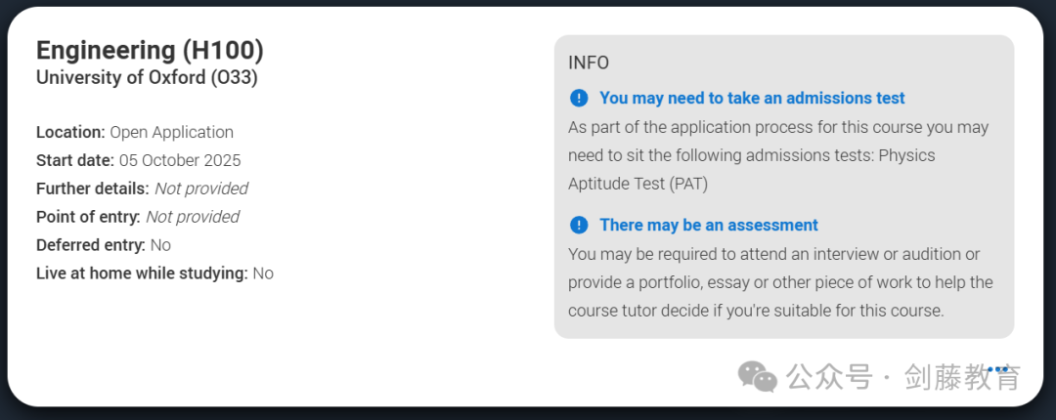Select the Deferred entry 'No' value
The height and width of the screenshot is (420, 1056).
point(161,245)
